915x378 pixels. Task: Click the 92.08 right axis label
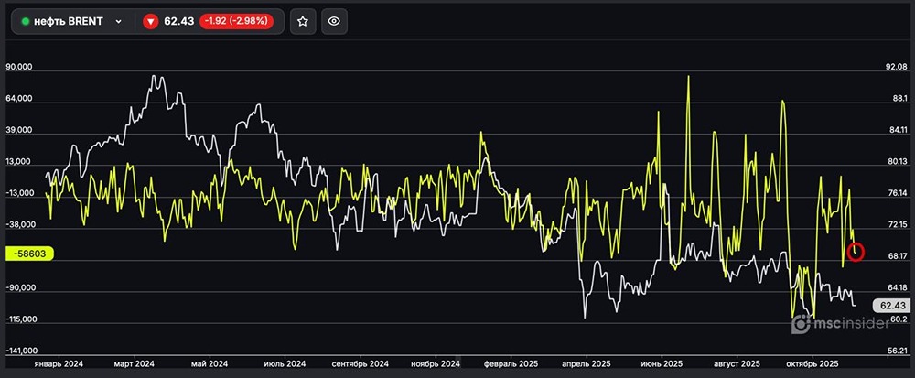(897, 67)
